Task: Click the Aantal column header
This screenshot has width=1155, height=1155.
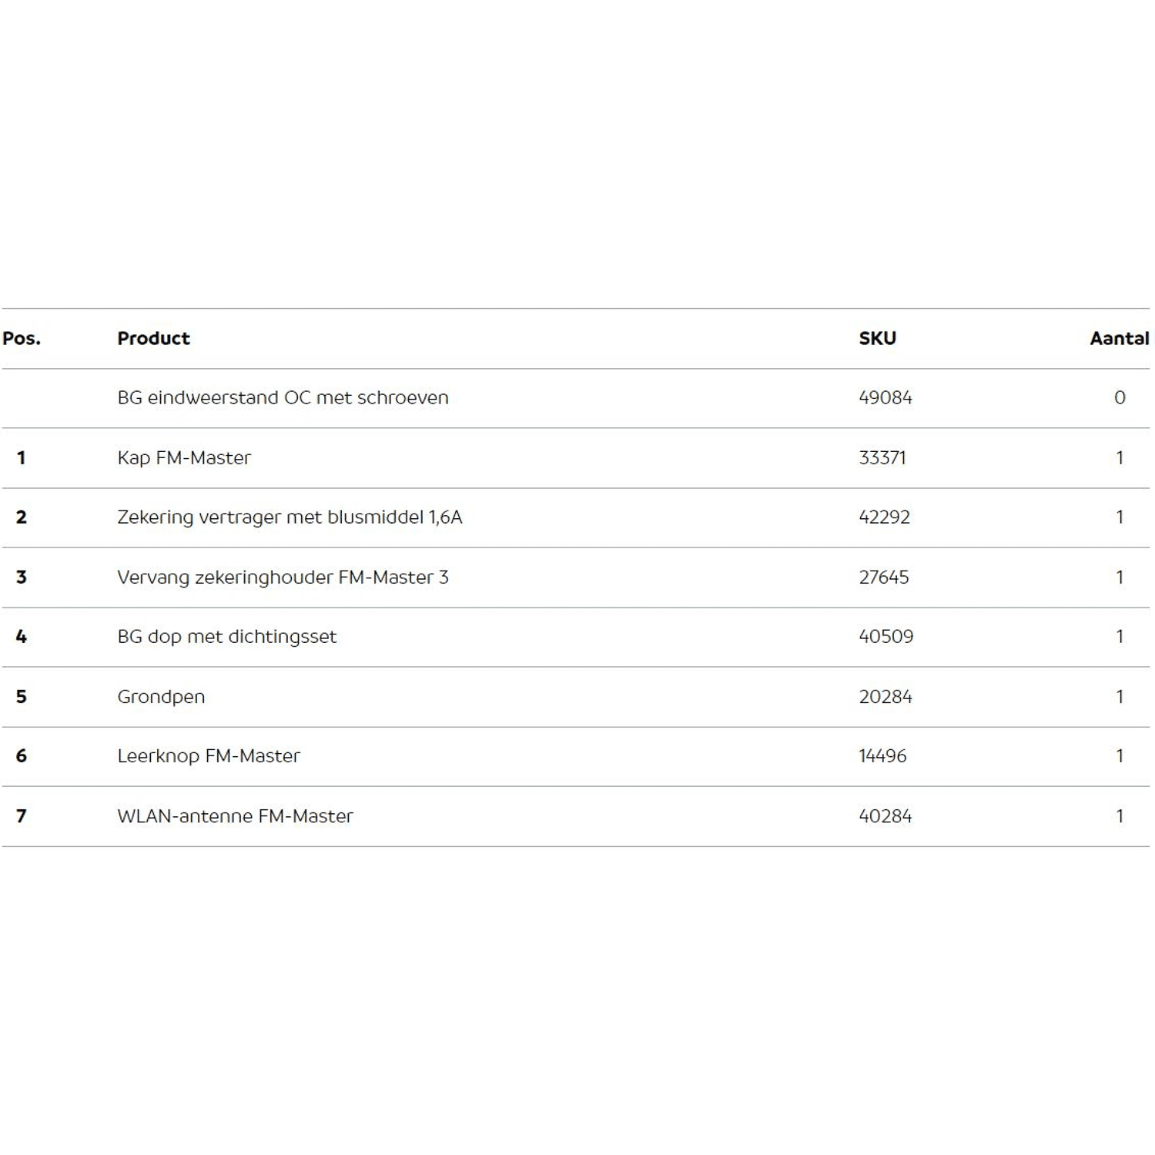Action: pos(1119,339)
